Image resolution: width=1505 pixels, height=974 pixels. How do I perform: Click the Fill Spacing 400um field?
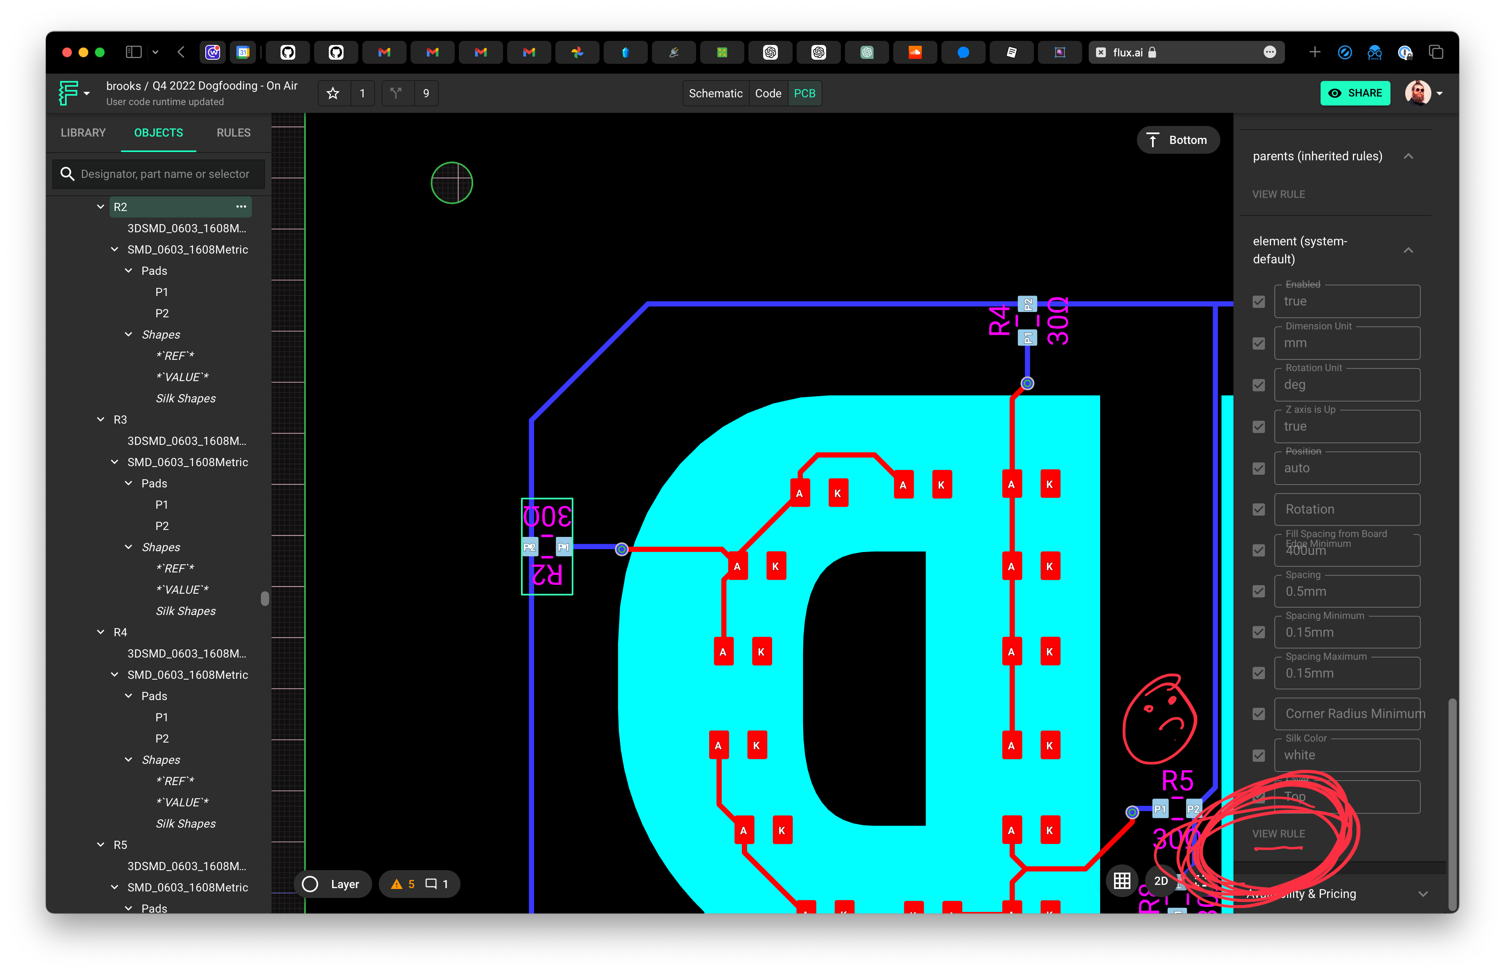coord(1346,550)
